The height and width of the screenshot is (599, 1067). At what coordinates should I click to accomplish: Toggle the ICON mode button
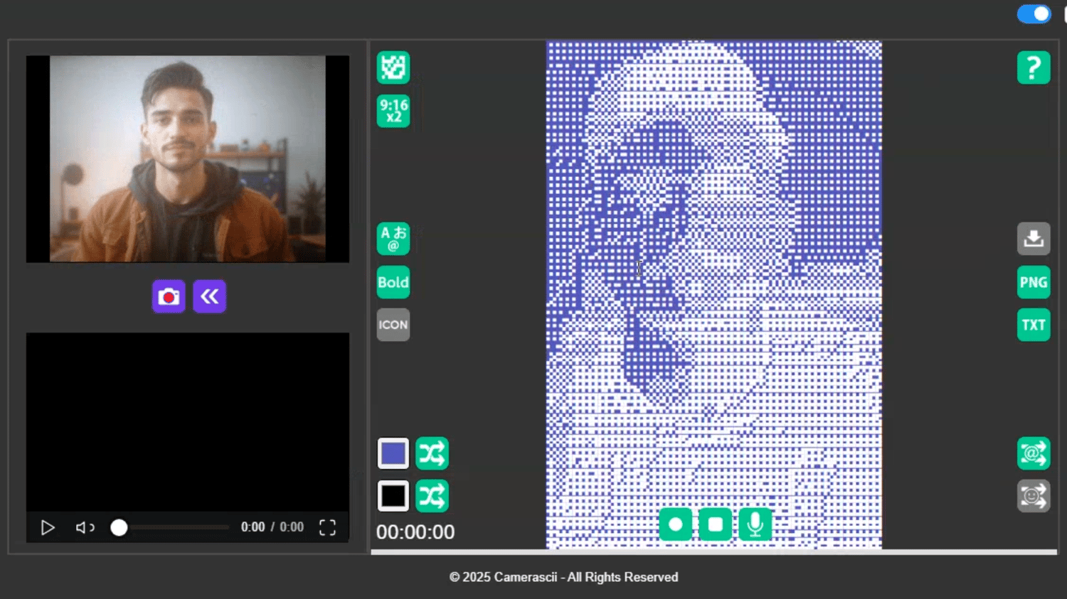point(393,325)
